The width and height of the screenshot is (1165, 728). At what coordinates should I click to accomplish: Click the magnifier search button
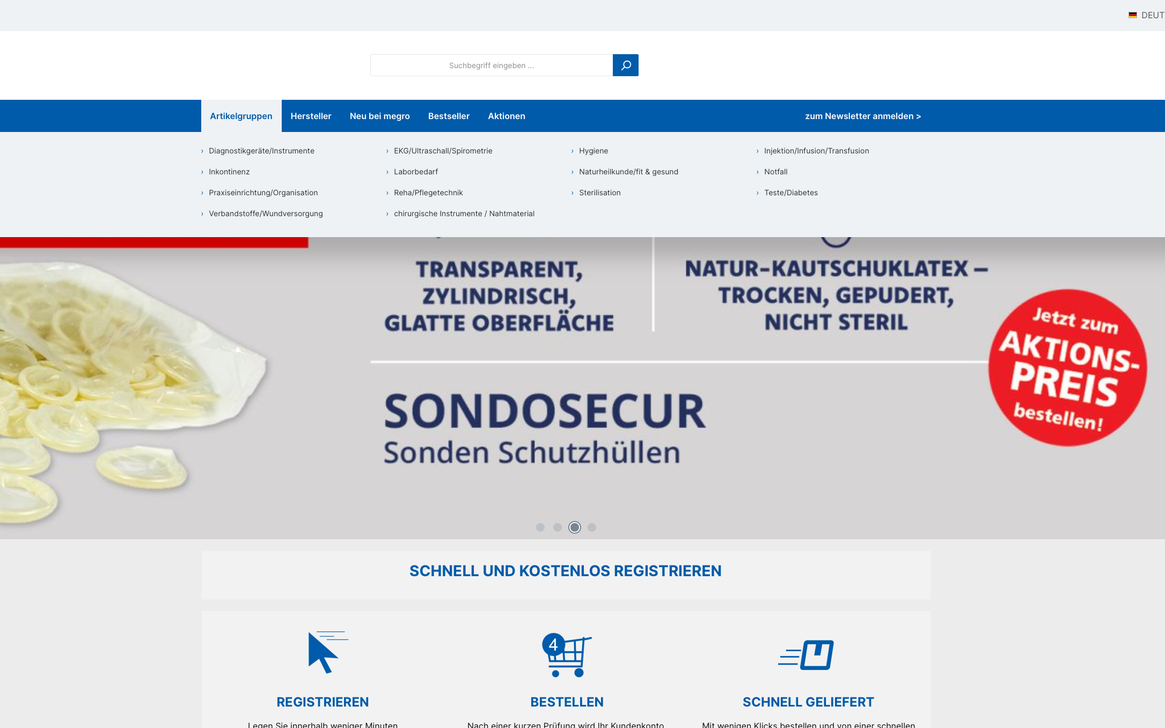click(625, 65)
